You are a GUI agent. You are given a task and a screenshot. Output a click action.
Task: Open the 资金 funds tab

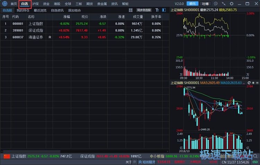pyautogui.click(x=46, y=4)
